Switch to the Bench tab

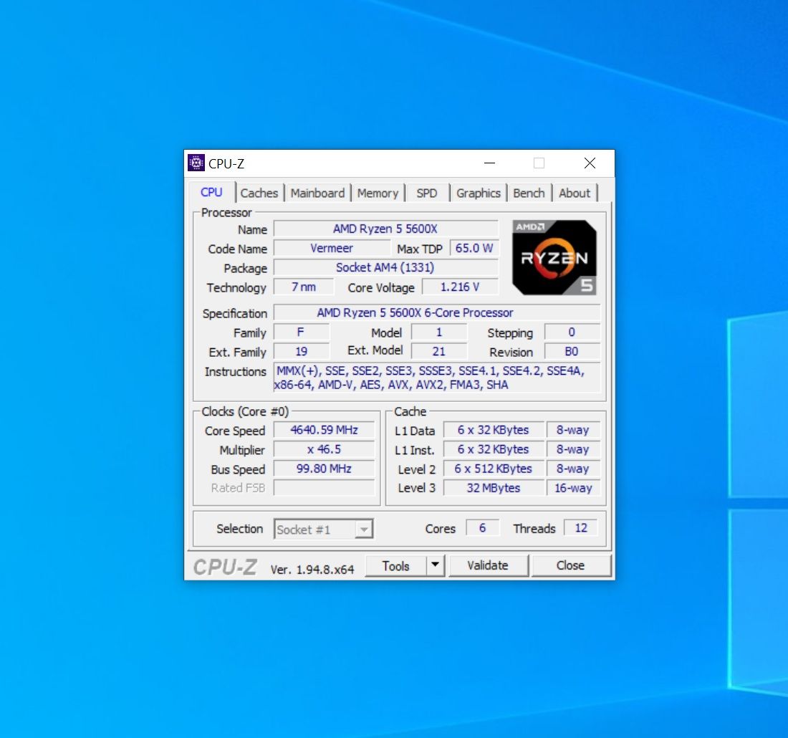pyautogui.click(x=529, y=193)
